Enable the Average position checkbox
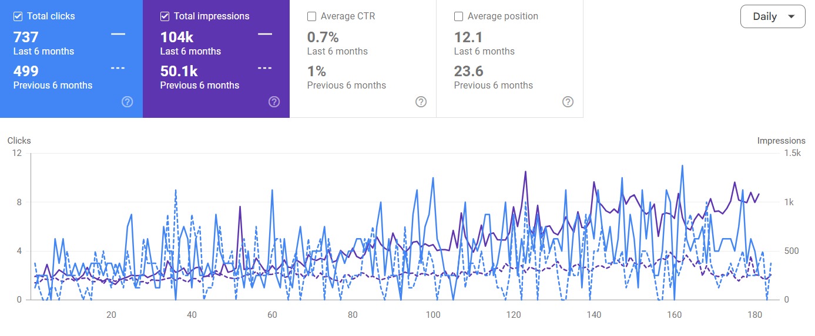 (459, 16)
